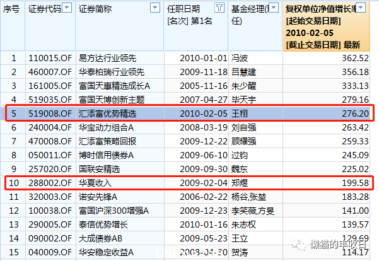The width and height of the screenshot is (379, 261).
Task: Select fund name 国联安精选
Action: coord(99,169)
